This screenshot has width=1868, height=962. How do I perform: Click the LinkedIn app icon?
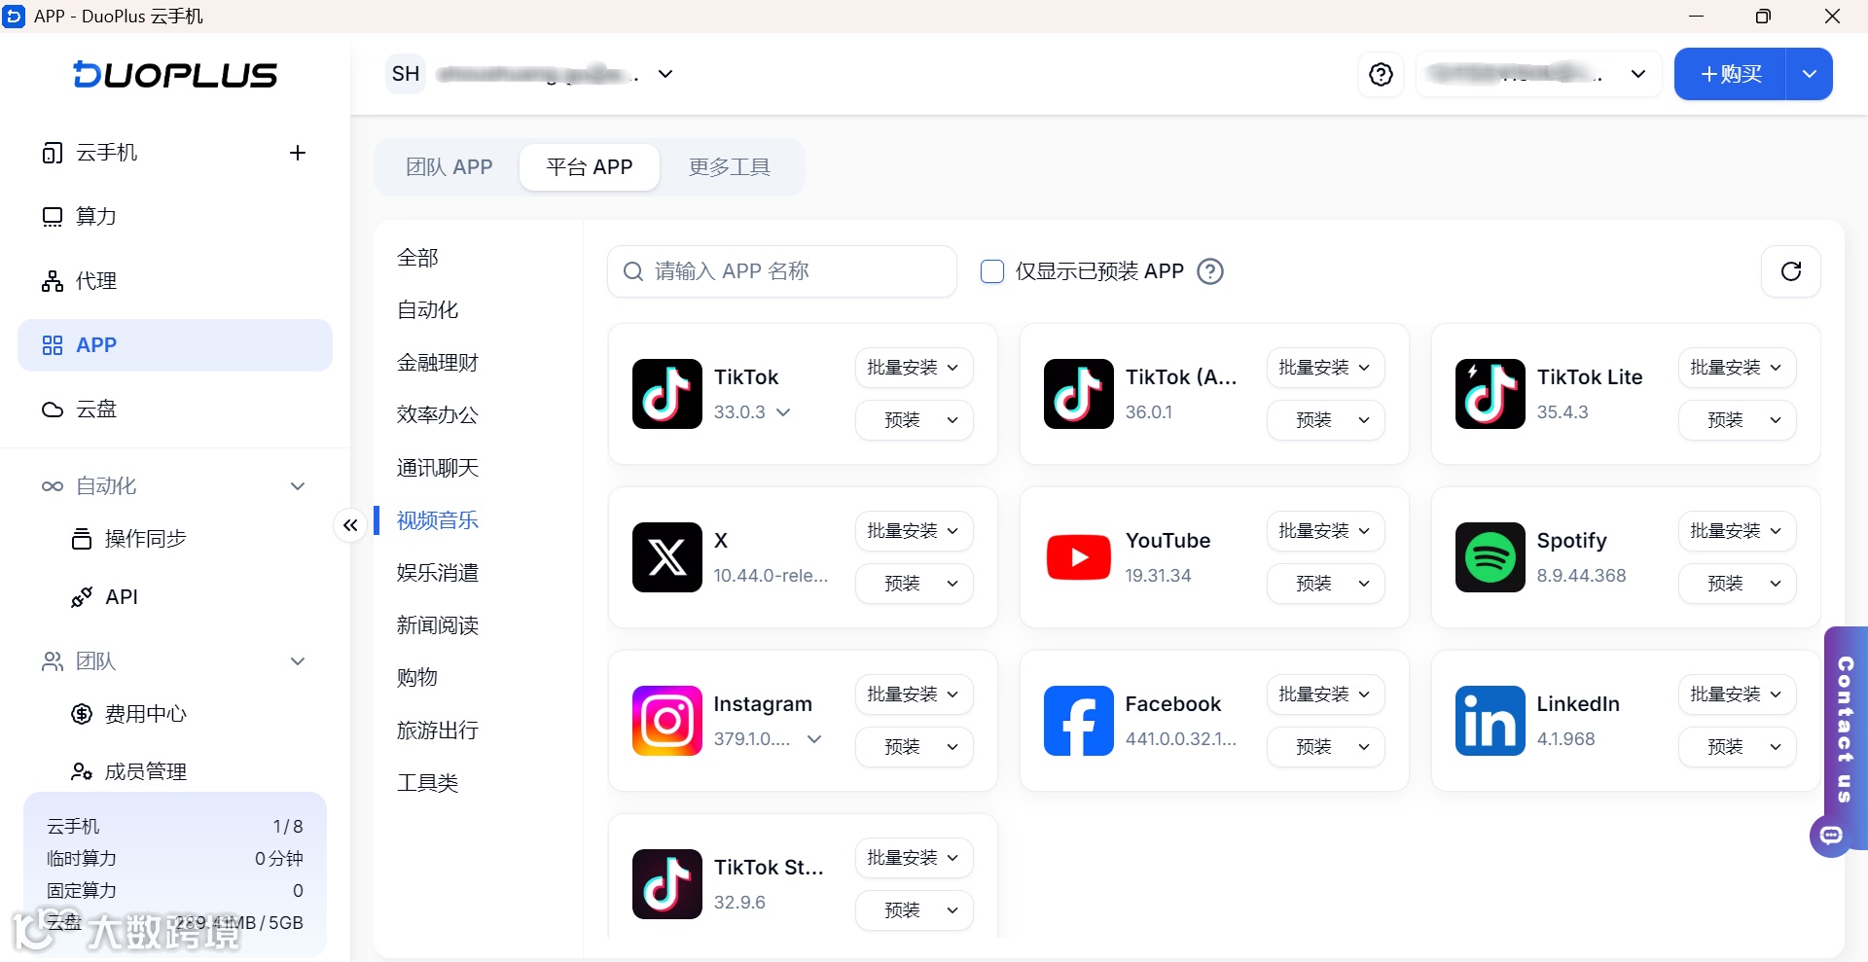point(1491,721)
